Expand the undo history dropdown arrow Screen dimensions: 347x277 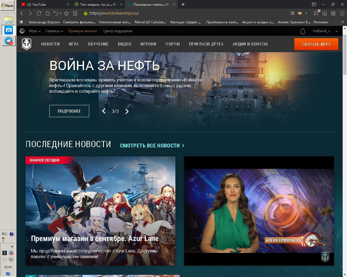[60, 13]
